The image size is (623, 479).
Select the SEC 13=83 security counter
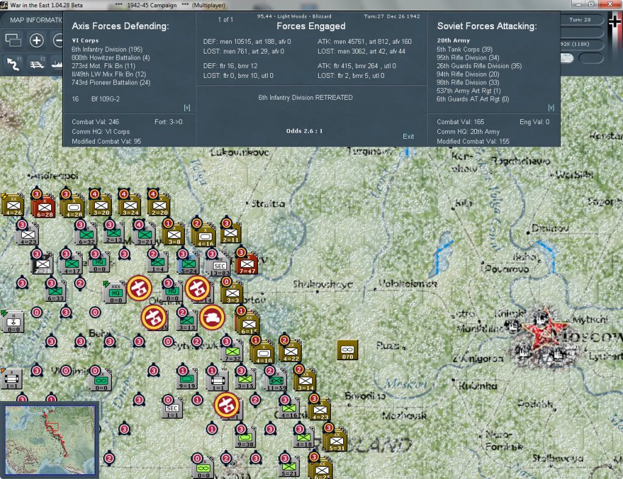pyautogui.click(x=219, y=266)
